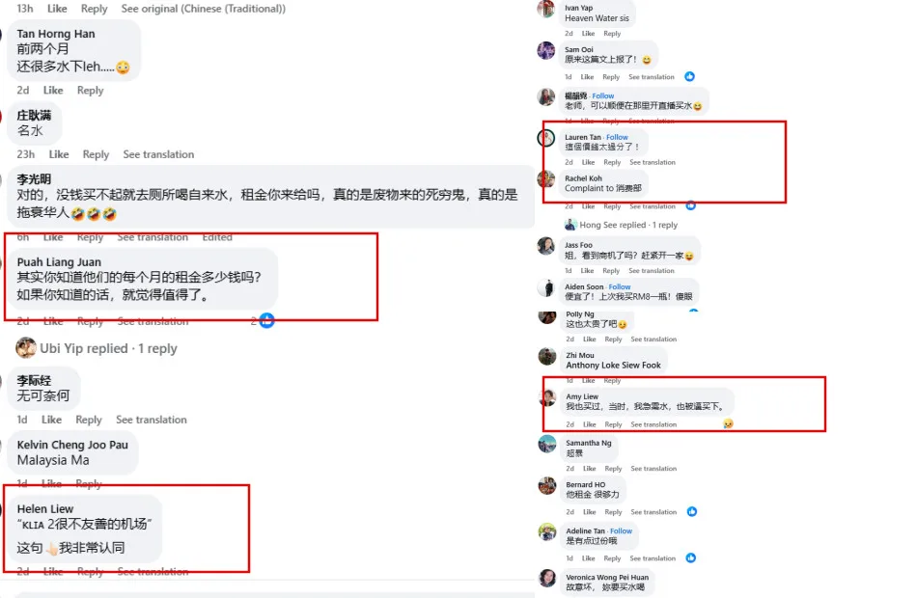Open Lauren Tan's profile picture

[x=546, y=138]
